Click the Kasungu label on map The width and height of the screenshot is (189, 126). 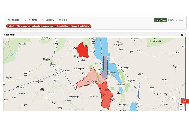click(70, 42)
